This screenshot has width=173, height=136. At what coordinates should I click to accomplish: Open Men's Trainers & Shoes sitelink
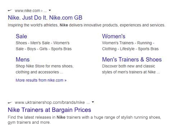click(132, 60)
